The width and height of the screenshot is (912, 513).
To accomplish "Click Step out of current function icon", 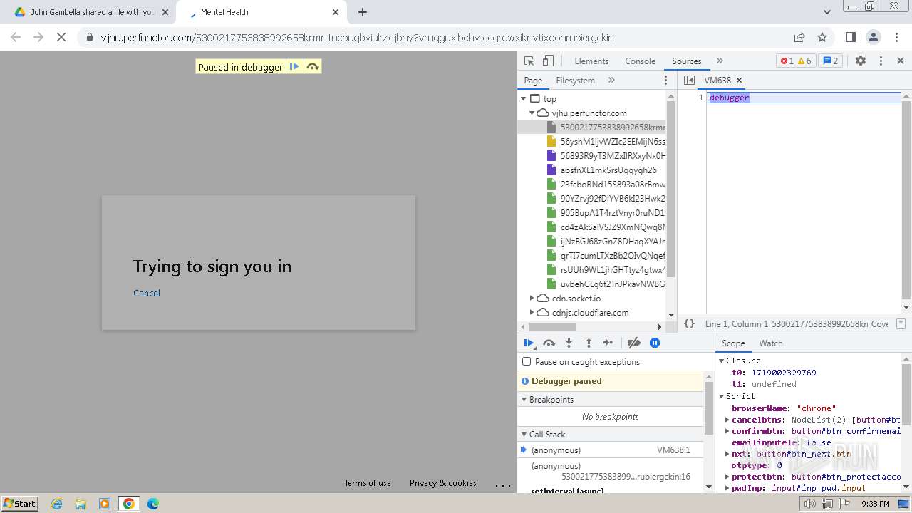I will (x=589, y=343).
